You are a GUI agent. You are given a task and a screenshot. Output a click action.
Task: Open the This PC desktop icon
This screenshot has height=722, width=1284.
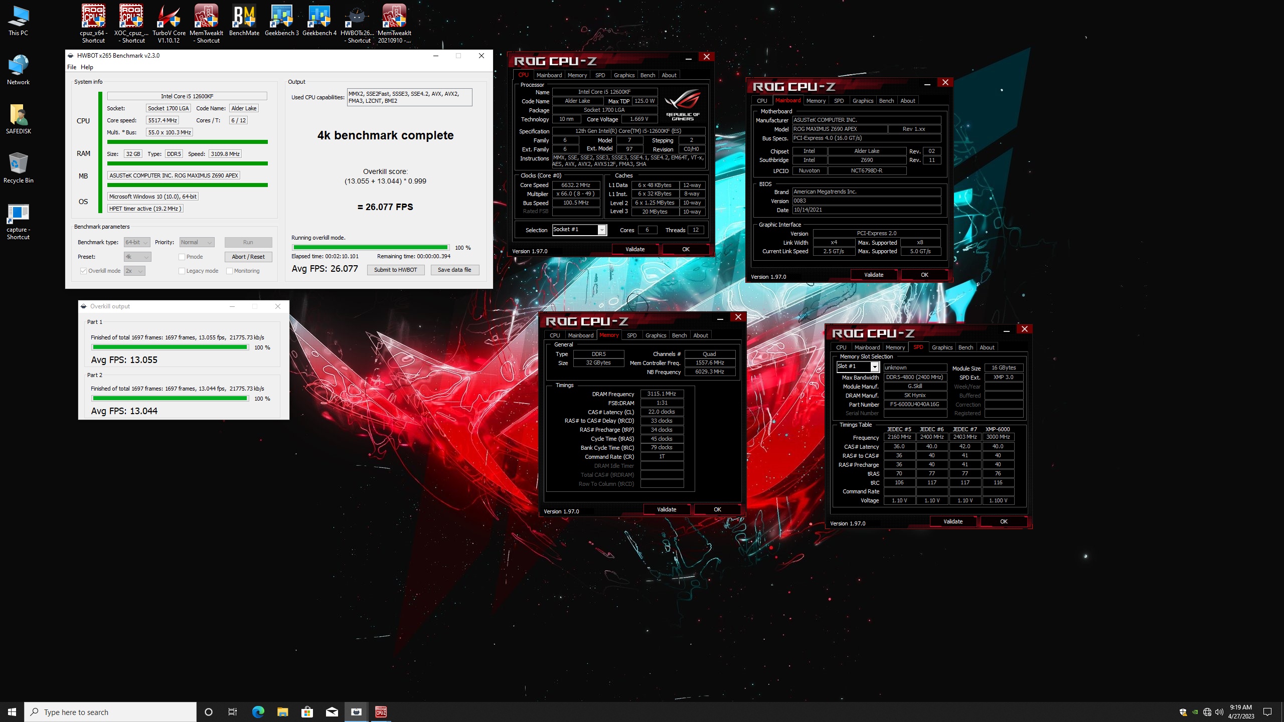point(18,21)
